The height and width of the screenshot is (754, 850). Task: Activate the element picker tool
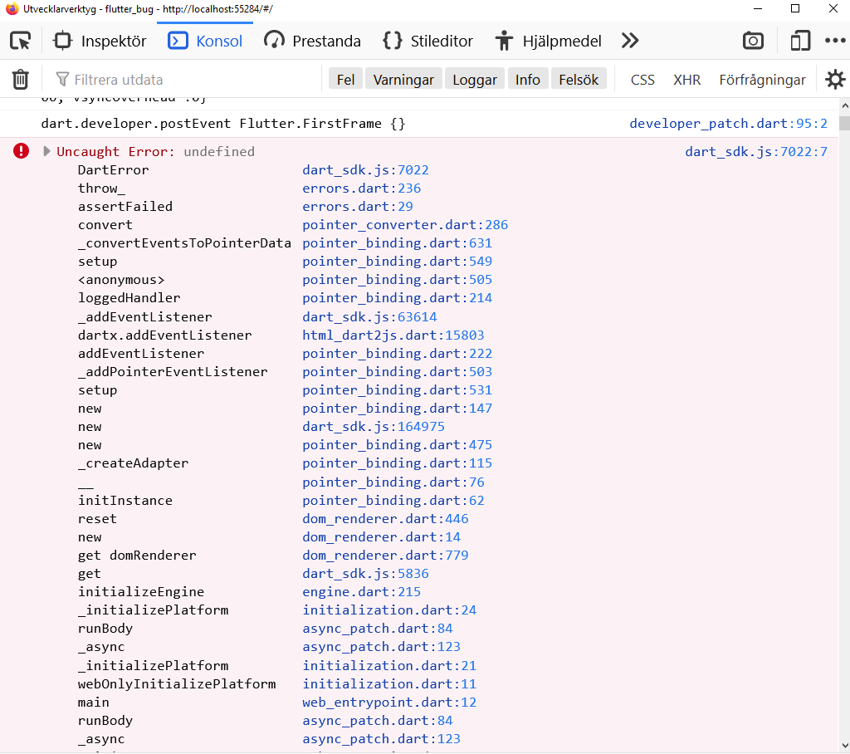[22, 39]
